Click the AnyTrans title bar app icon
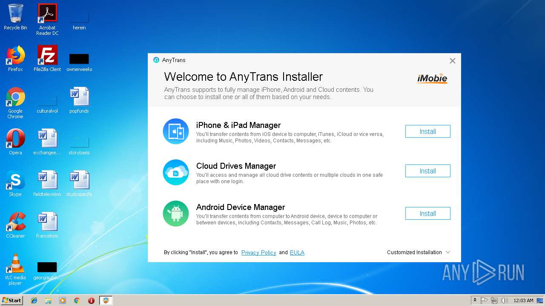545x306 pixels. click(x=156, y=60)
